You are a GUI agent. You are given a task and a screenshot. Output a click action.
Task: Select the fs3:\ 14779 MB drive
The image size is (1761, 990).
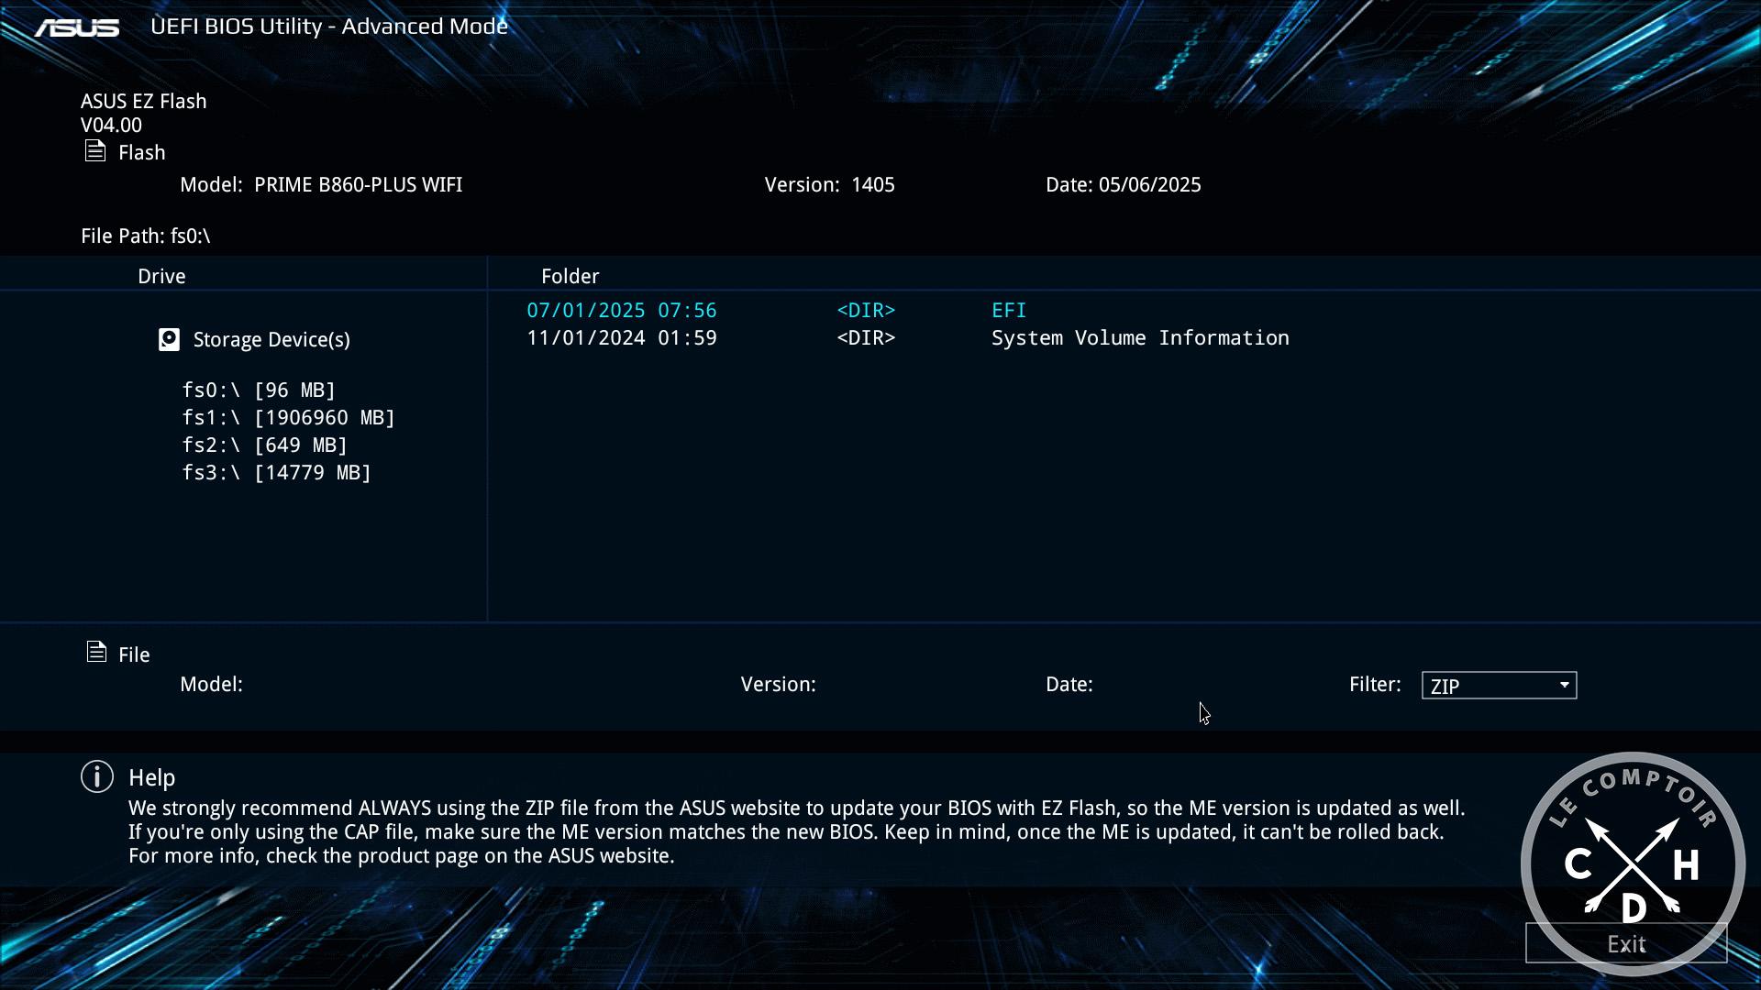276,473
